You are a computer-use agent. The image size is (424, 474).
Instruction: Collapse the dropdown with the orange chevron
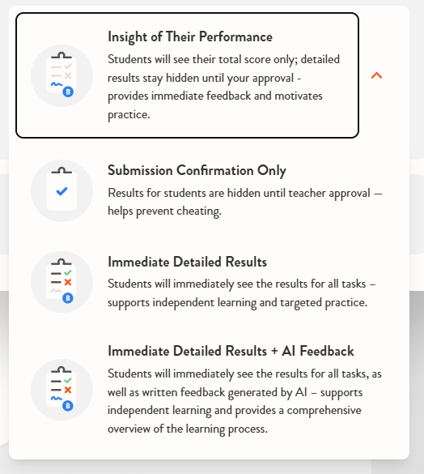coord(376,75)
